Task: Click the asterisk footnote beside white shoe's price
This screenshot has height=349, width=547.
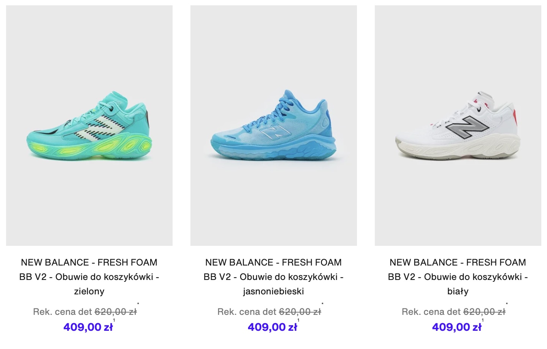Action: click(x=507, y=304)
